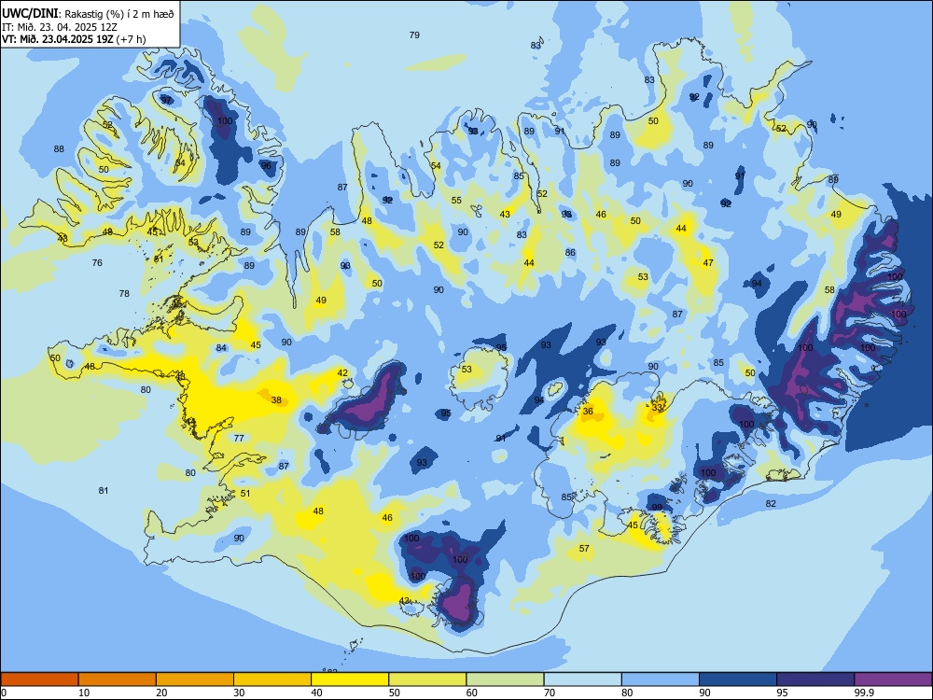Click the humidity value 54 on the map

pyautogui.click(x=436, y=166)
